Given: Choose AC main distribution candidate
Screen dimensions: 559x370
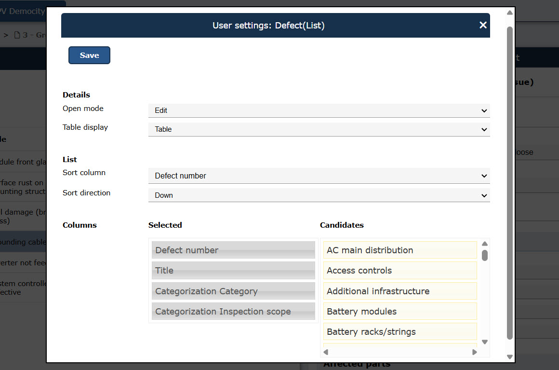Looking at the screenshot, I should 399,250.
